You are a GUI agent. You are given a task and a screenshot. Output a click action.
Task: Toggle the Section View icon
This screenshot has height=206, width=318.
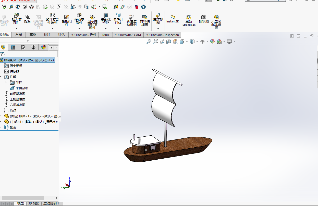pyautogui.click(x=168, y=42)
